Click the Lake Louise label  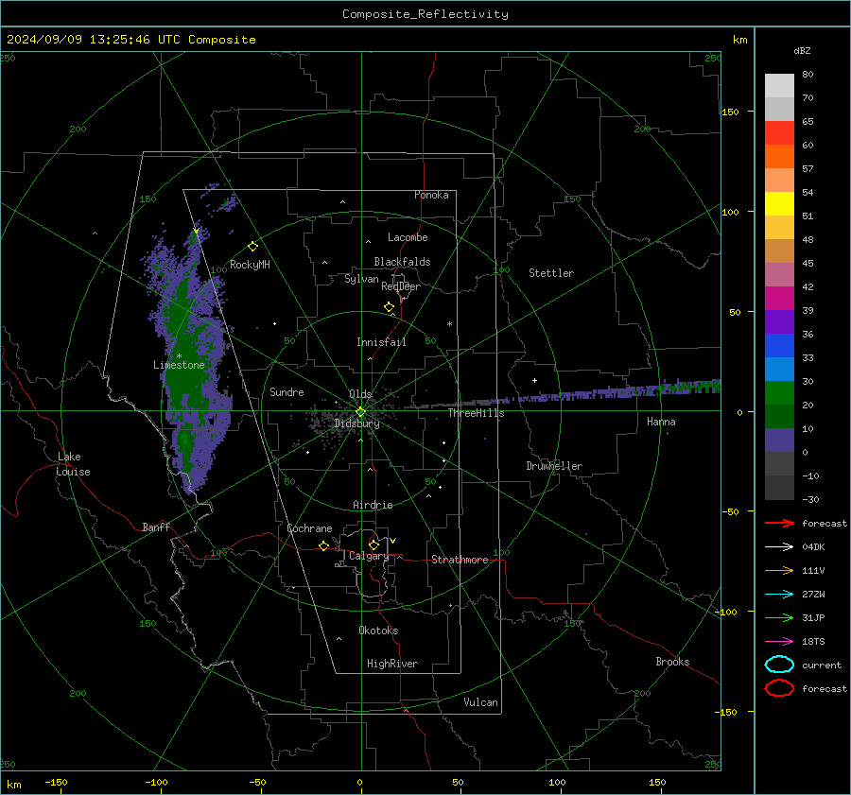click(73, 464)
